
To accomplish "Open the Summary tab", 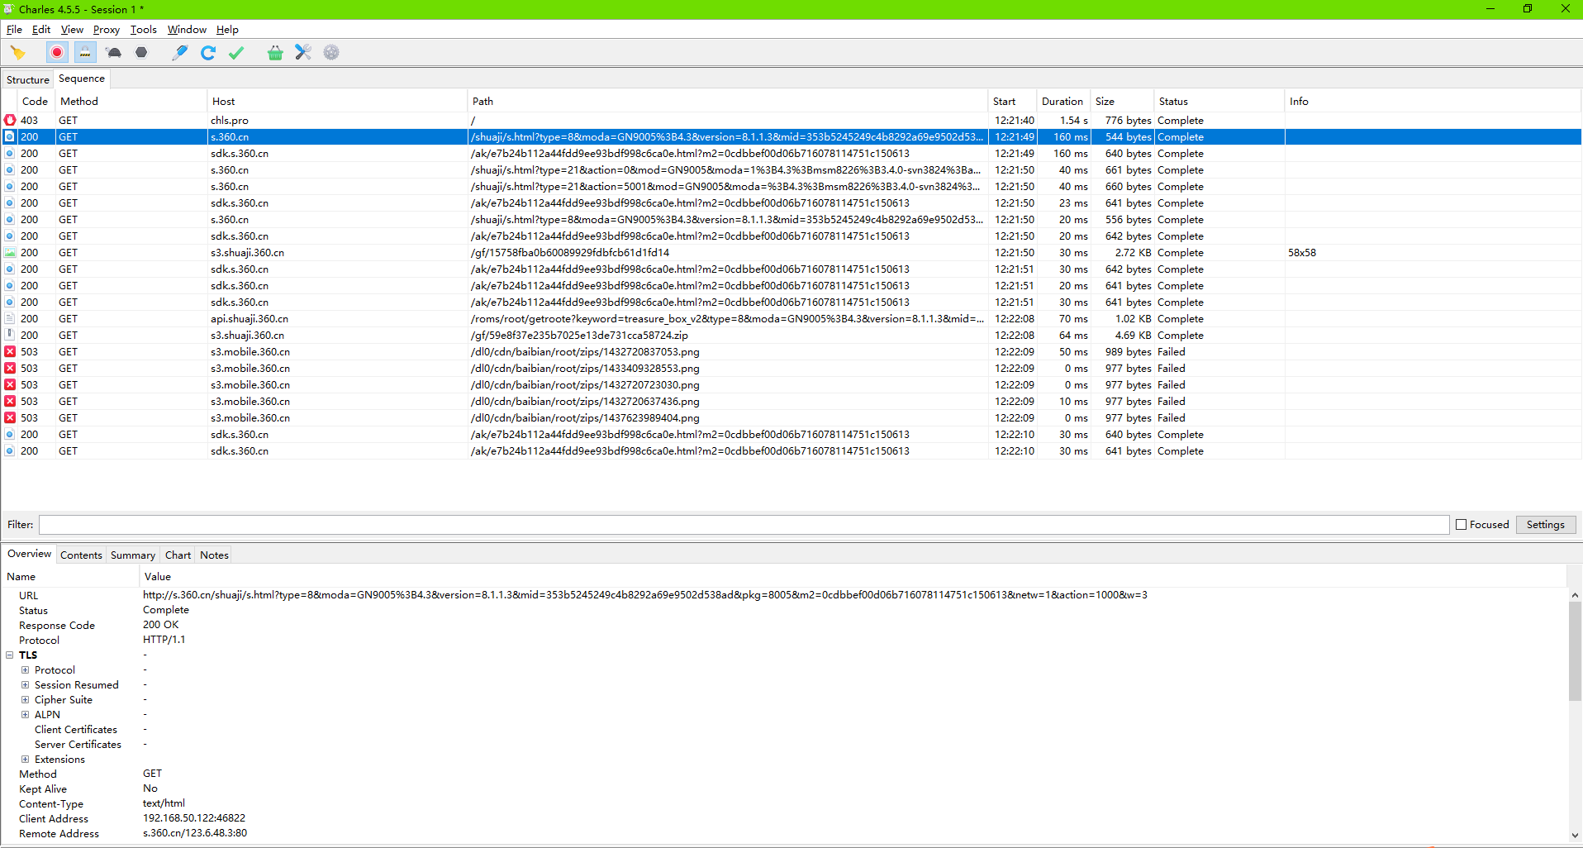I will click(133, 555).
